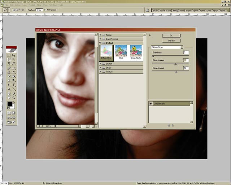Image resolution: width=231 pixels, height=185 pixels.
Task: Select the Path Selection arrow tool
Action: pyautogui.click(x=9, y=85)
